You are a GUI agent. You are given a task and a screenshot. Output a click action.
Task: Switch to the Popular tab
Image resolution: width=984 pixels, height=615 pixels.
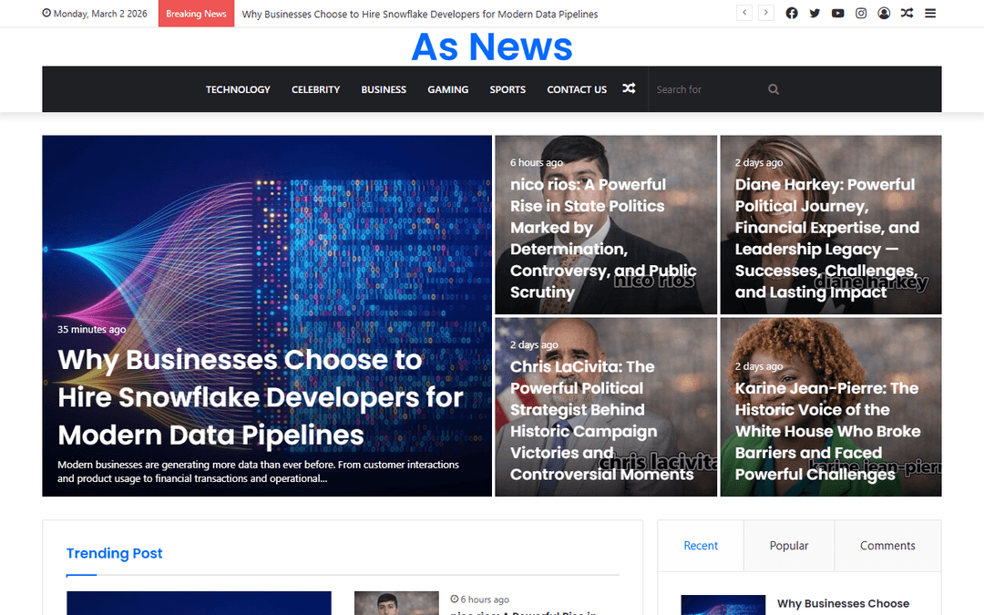(789, 546)
